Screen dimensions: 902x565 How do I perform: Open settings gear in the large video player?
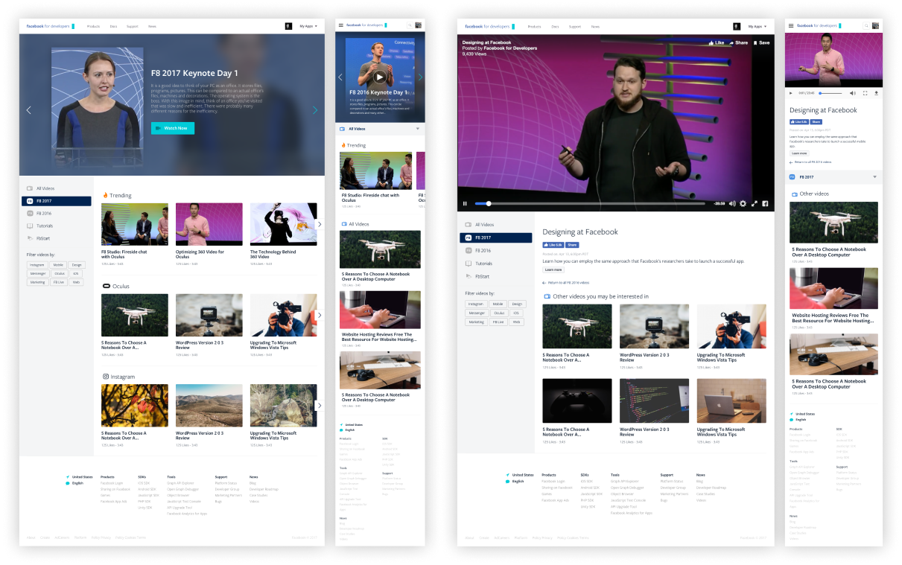pos(743,203)
